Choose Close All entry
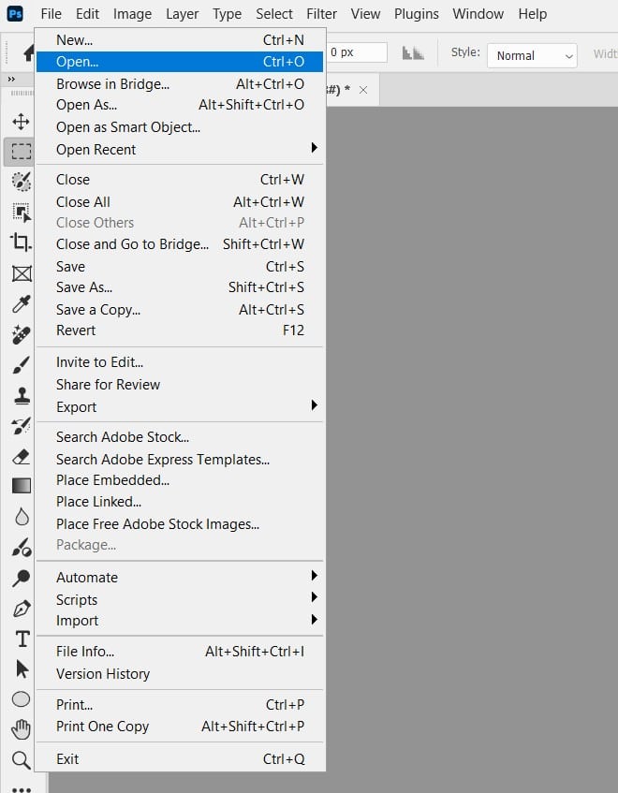This screenshot has width=618, height=793. pyautogui.click(x=180, y=202)
